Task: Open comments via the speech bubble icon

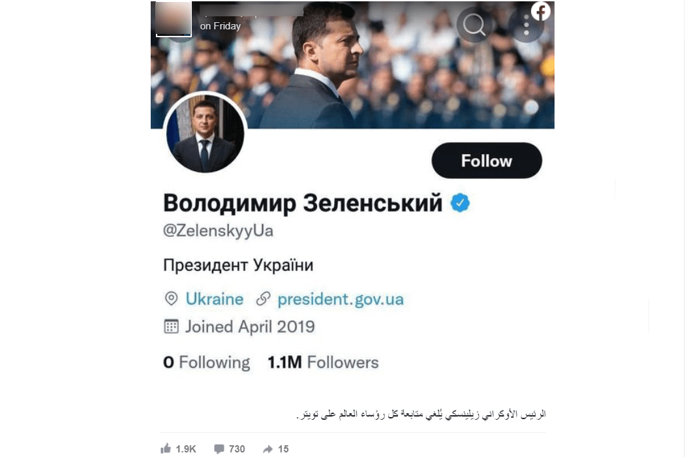Action: 219,449
